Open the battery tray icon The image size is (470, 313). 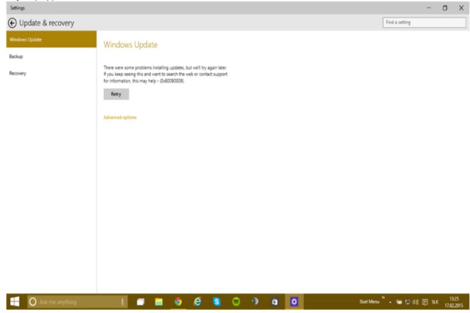tap(399, 302)
